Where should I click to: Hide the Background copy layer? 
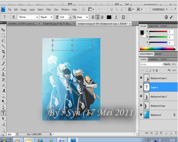pyautogui.click(x=141, y=105)
